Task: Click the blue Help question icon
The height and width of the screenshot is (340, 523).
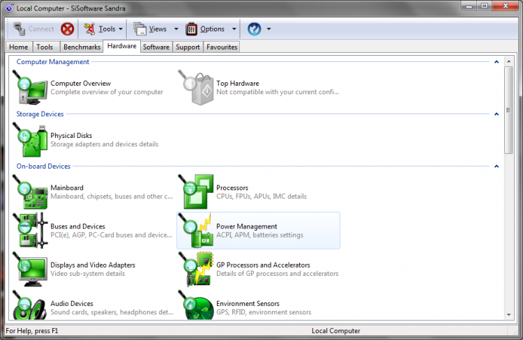Action: 254,29
